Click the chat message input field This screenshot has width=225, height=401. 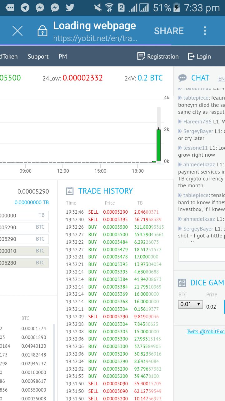coord(202,255)
